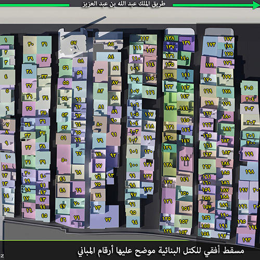Click the green arrow head at top right
260x260 pixels.
[x=256, y=5]
